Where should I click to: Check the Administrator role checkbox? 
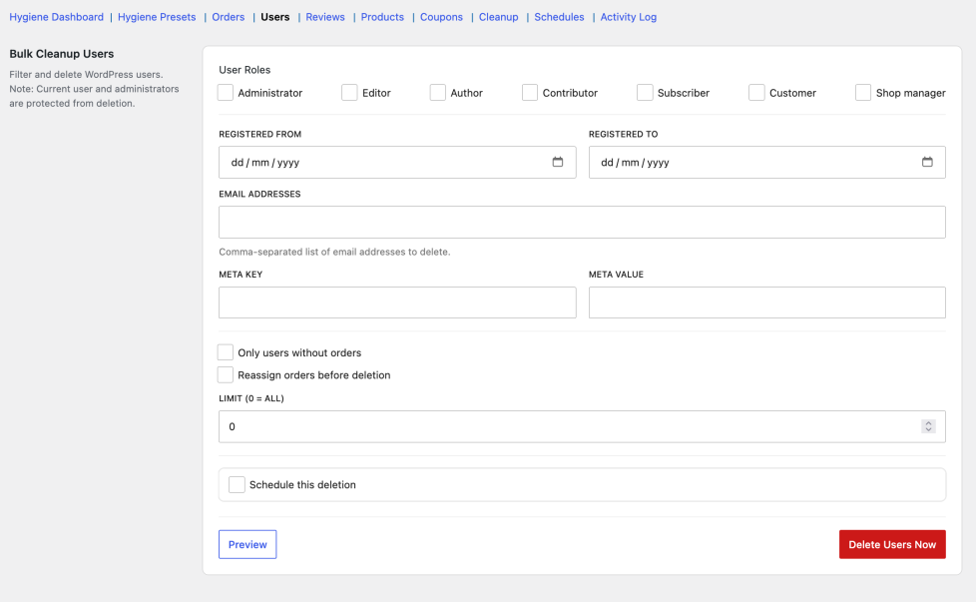[226, 93]
